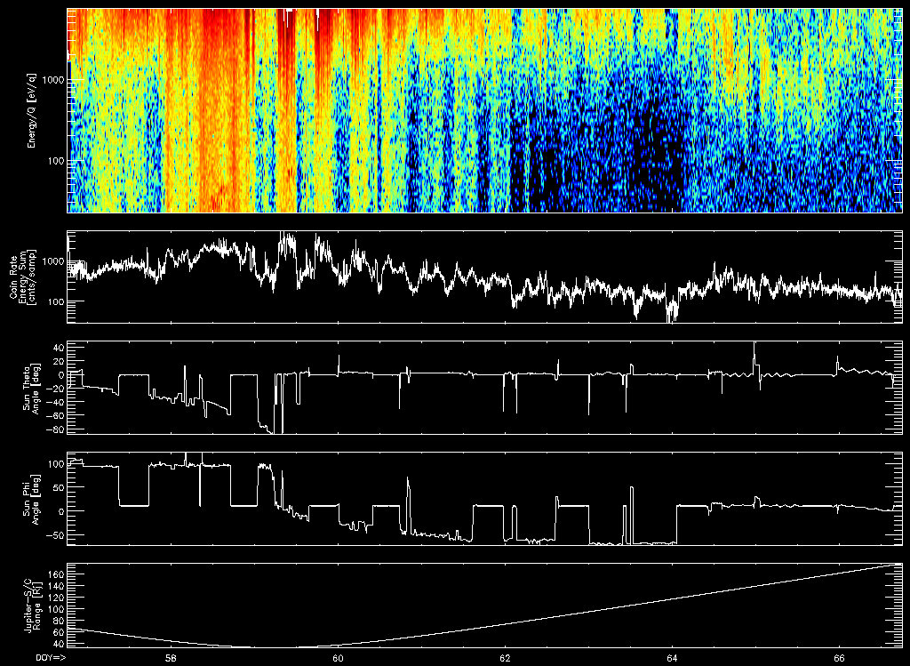Click the 100 tick on the Energy/Q axis

coord(54,161)
